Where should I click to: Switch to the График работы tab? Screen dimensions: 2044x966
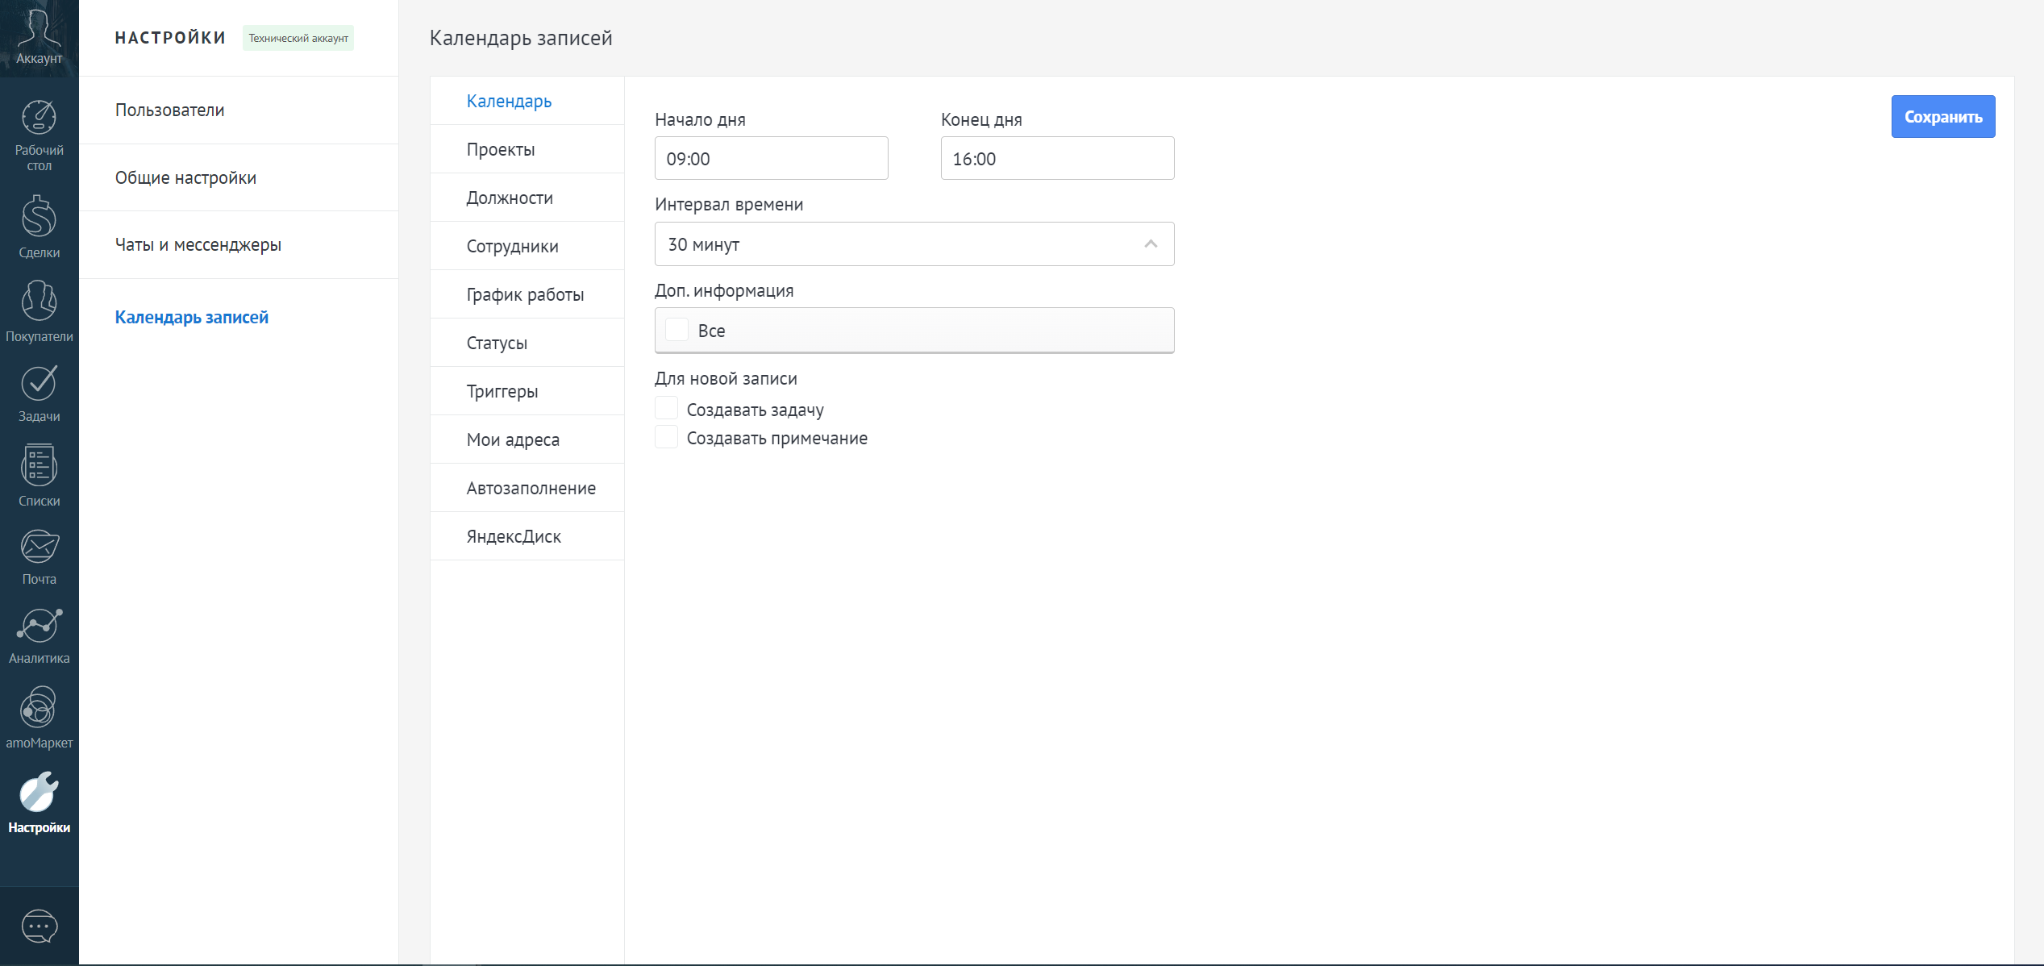click(x=525, y=294)
